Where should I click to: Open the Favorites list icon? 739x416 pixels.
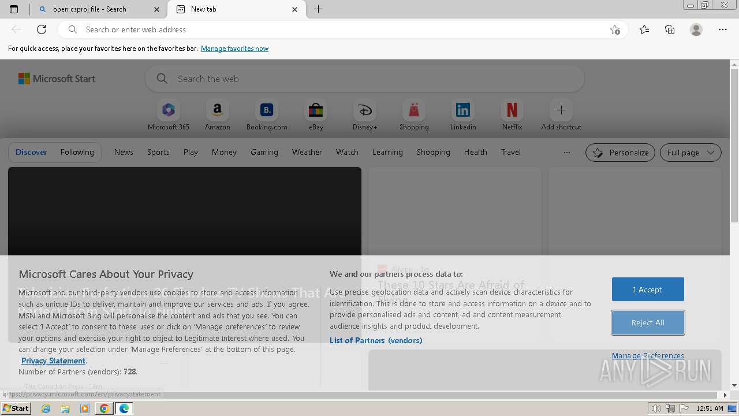(644, 29)
